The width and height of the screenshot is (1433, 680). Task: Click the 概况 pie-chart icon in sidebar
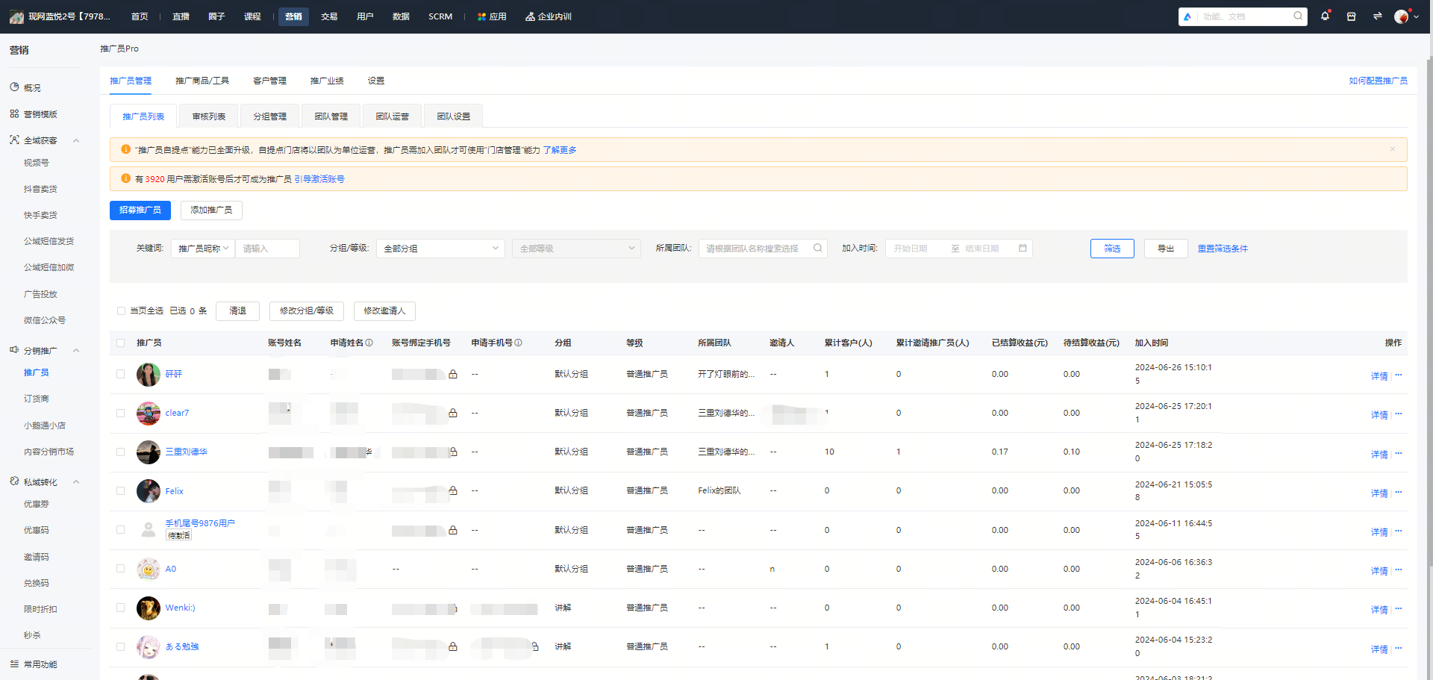(x=14, y=87)
